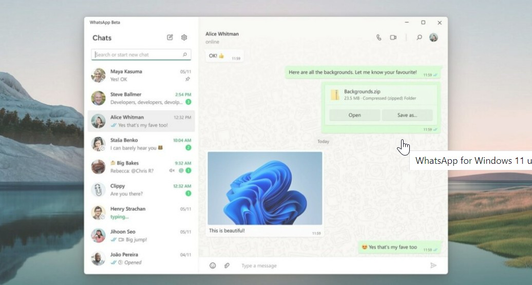Open the blue Windows bloom image
Viewport: 532px width, 285px height.
tap(264, 188)
